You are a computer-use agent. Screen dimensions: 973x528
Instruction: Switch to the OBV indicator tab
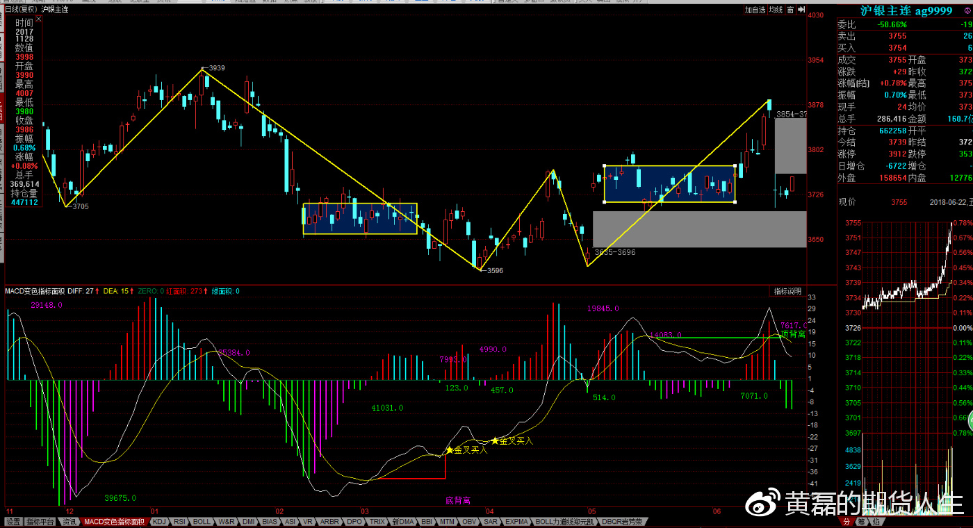click(x=469, y=521)
